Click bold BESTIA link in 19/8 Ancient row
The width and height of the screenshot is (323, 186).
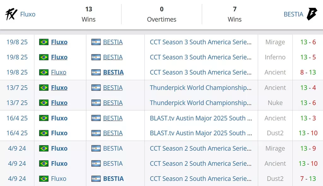click(x=113, y=72)
